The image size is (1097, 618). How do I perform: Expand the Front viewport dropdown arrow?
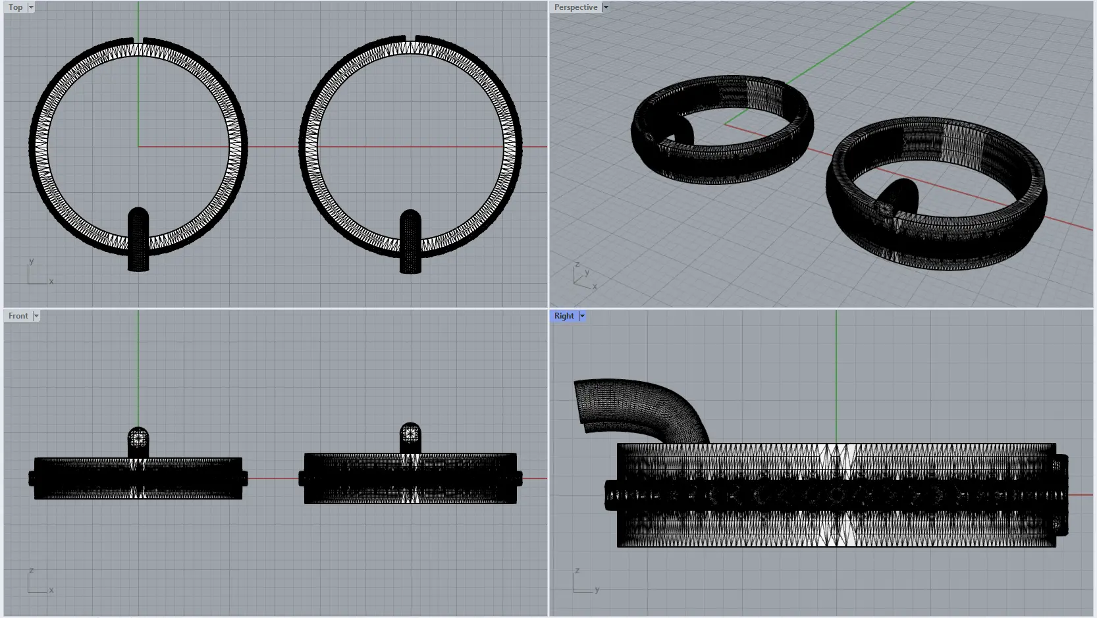pos(36,316)
